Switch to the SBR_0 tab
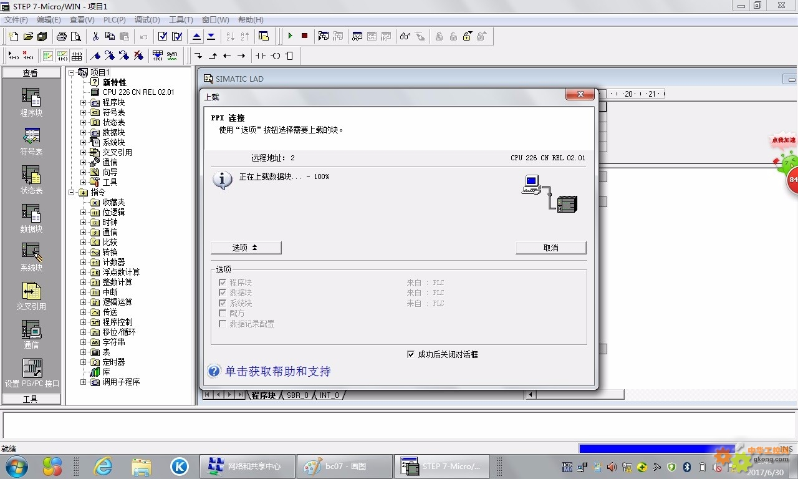Screen dimensions: 798x479 pyautogui.click(x=297, y=395)
